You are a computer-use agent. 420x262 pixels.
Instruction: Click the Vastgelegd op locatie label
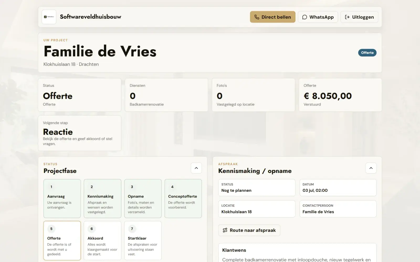point(235,104)
